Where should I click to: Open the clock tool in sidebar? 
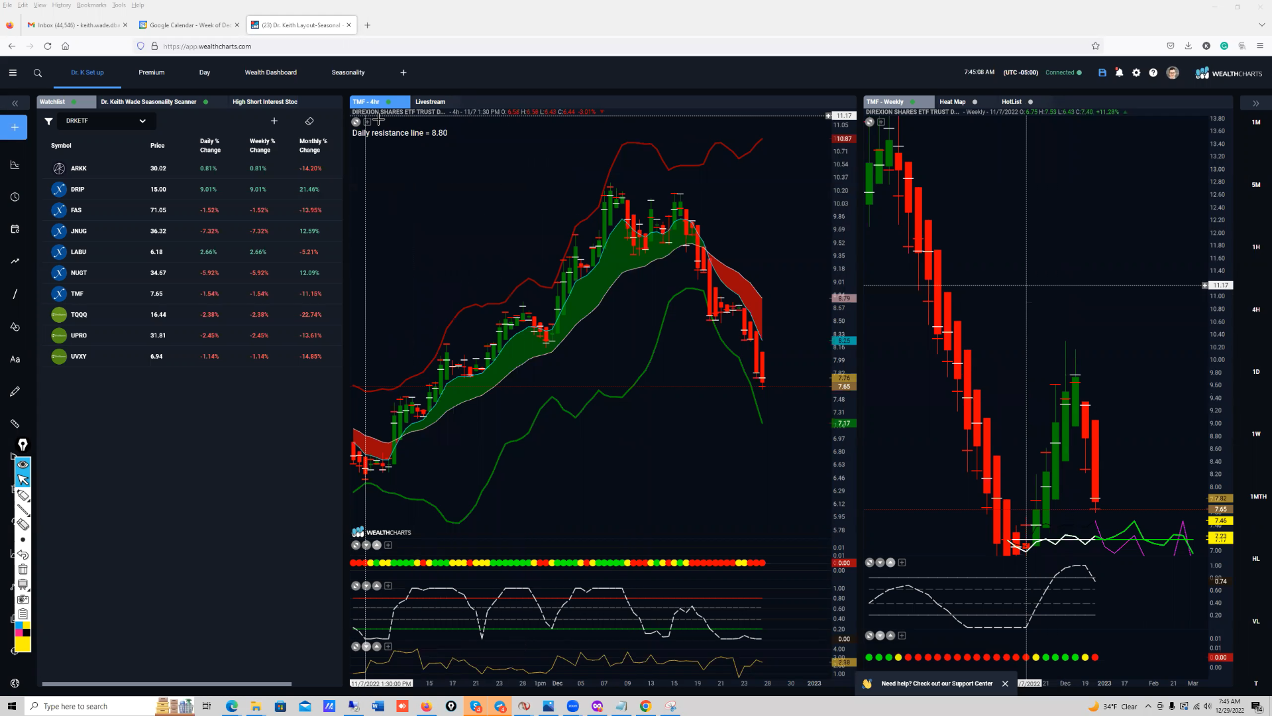(15, 197)
